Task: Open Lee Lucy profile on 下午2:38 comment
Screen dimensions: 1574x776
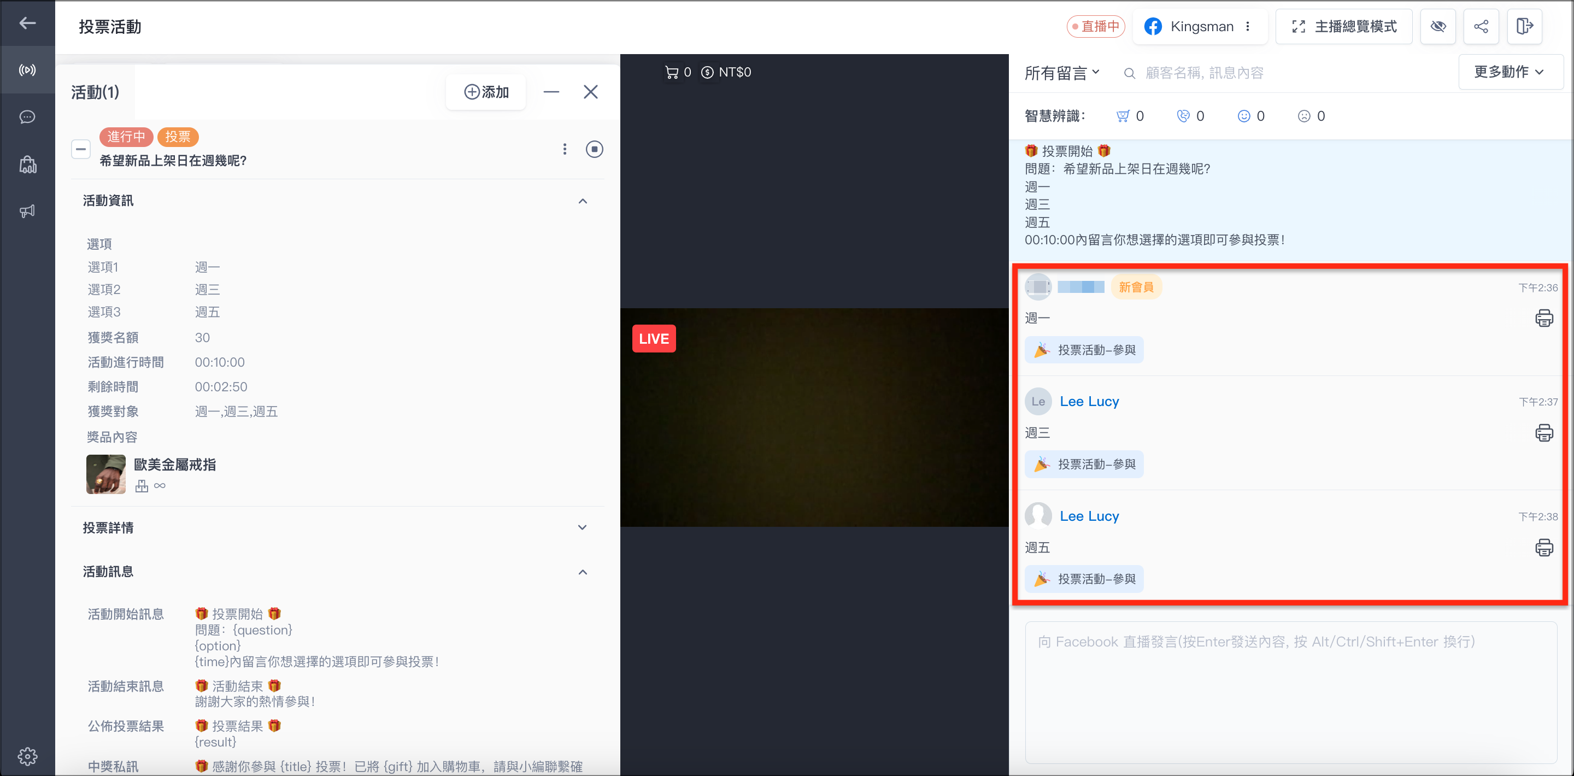Action: coord(1089,516)
